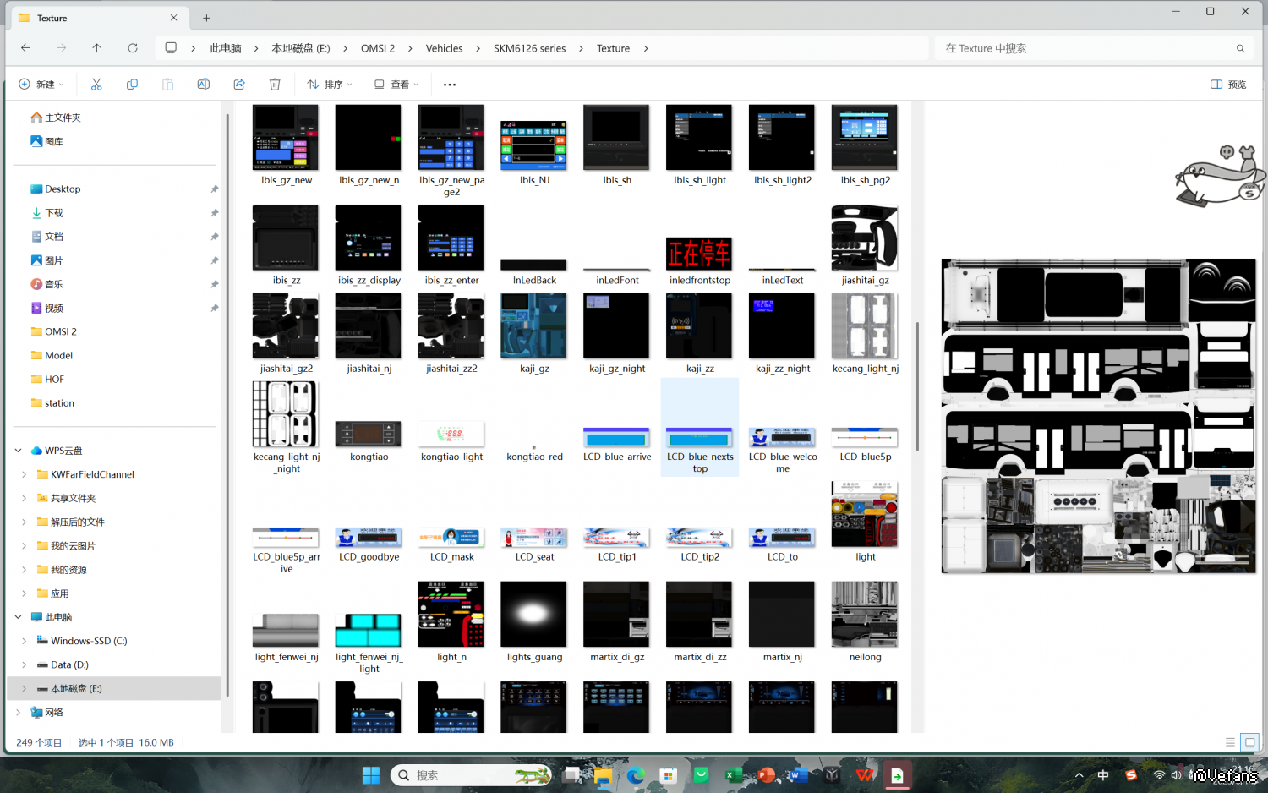The image size is (1268, 793).
Task: Expand the Windows-SSD (C:) tree node
Action: click(25, 641)
